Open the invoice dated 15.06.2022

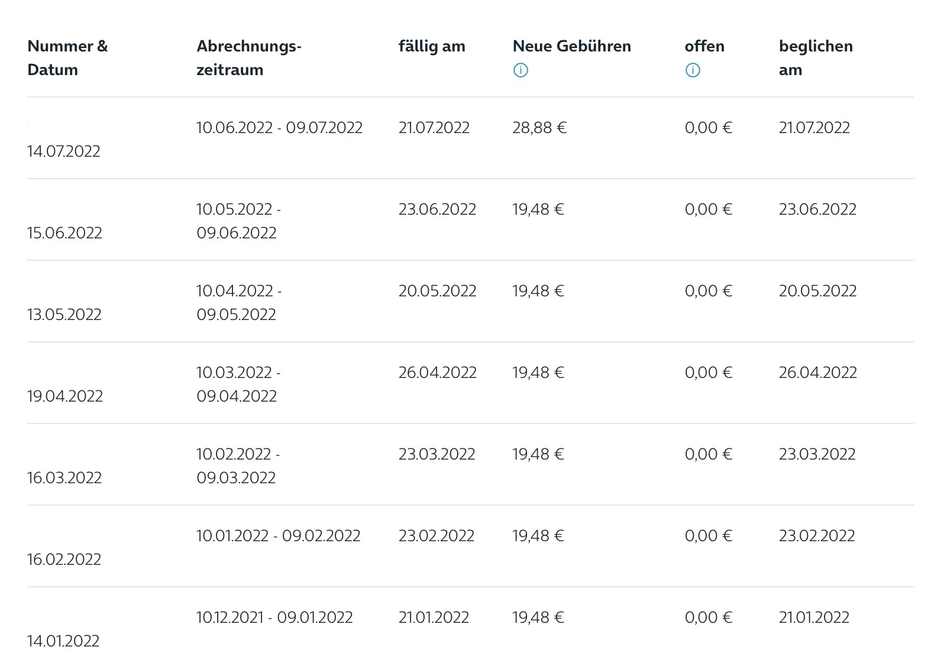64,233
